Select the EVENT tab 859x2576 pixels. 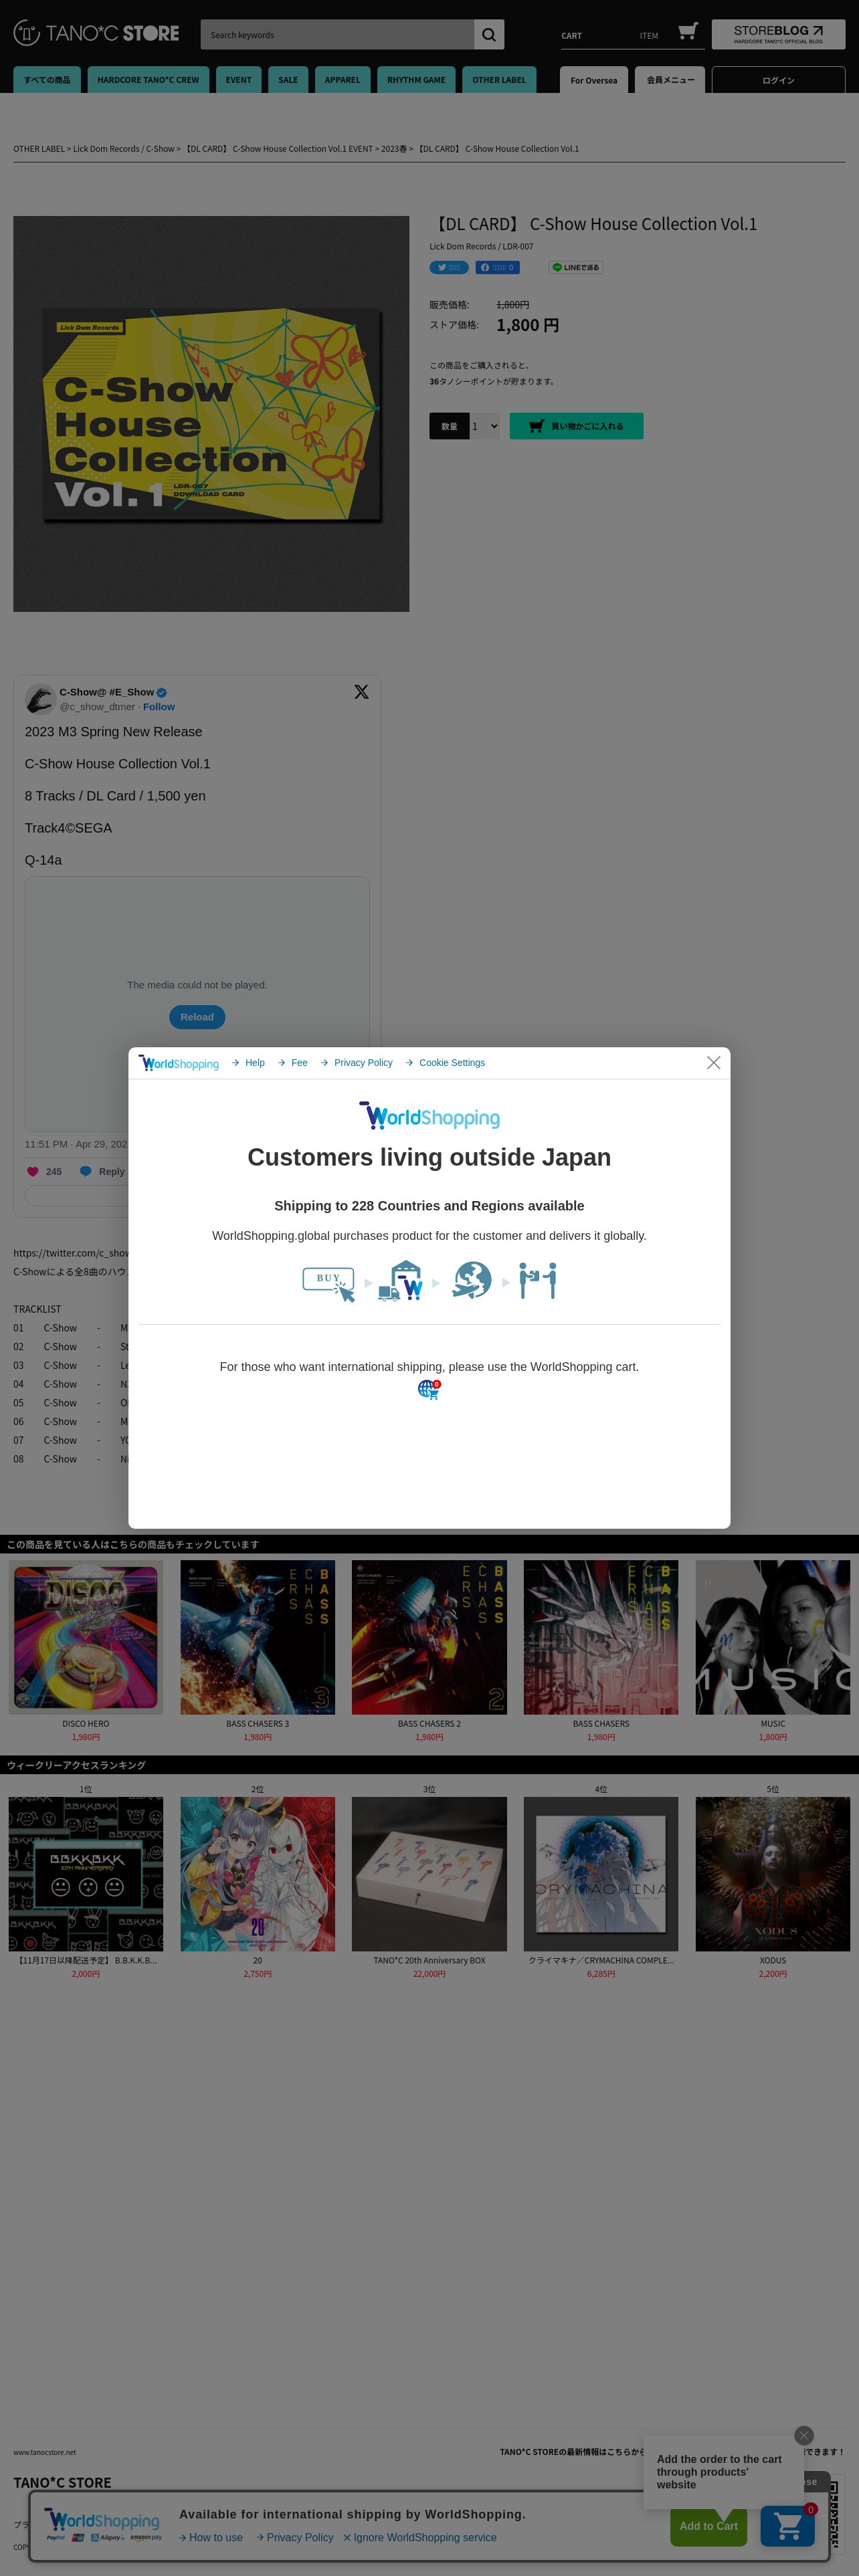point(239,80)
